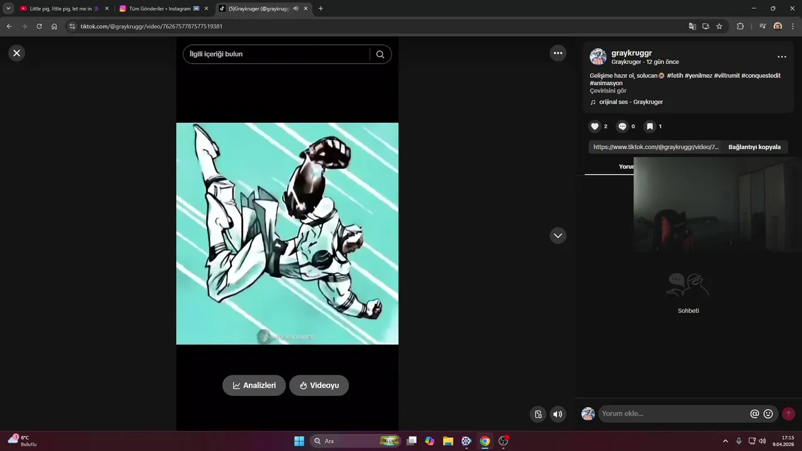The image size is (802, 451).
Task: Open site information icon in address bar
Action: [72, 26]
